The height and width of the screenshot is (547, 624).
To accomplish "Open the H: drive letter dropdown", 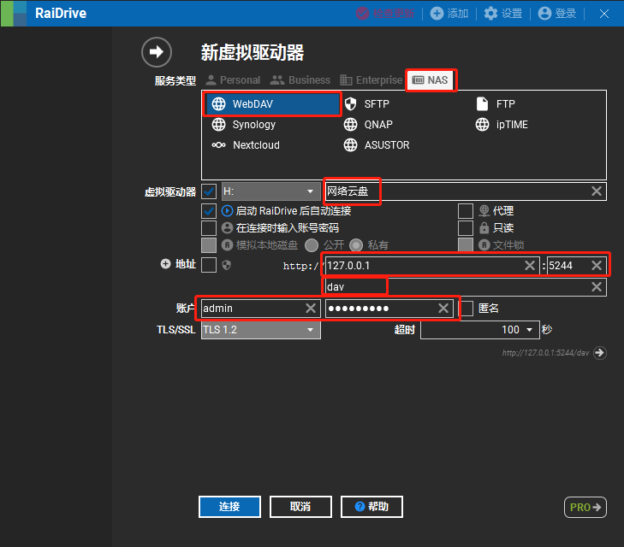I will 271,191.
